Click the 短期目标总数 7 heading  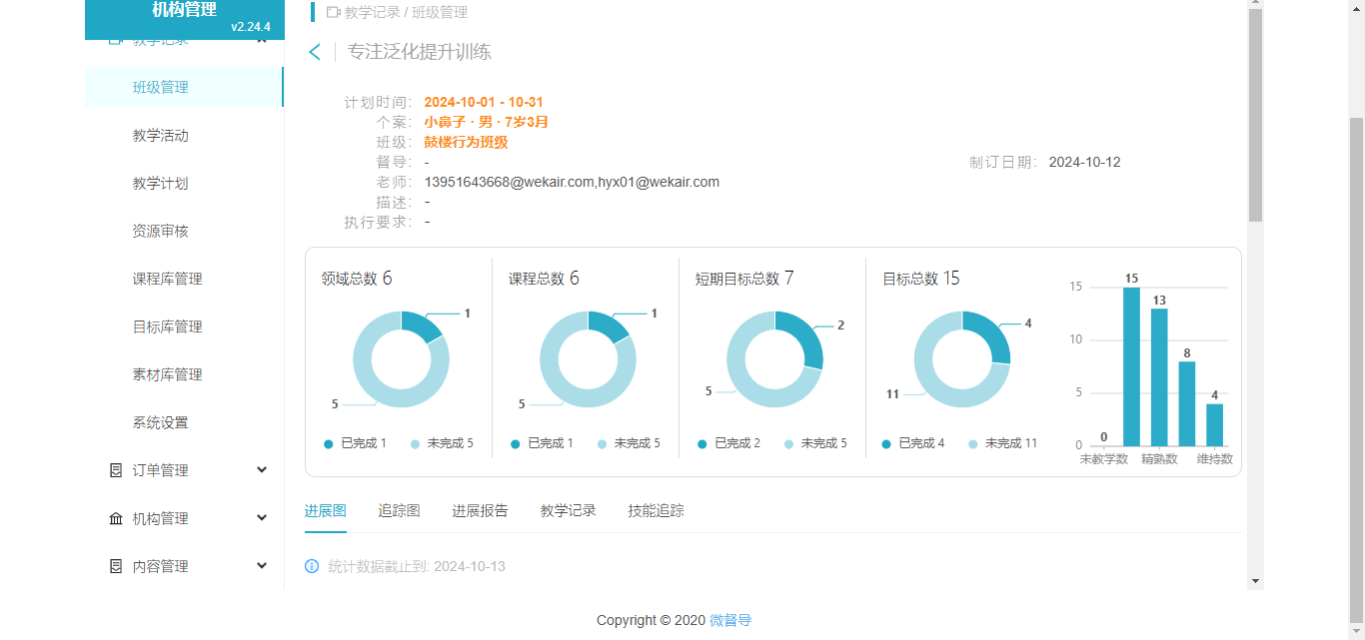[x=744, y=279]
